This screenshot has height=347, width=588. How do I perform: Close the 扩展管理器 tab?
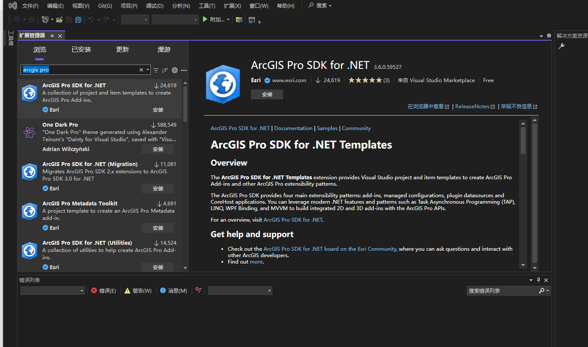60,36
